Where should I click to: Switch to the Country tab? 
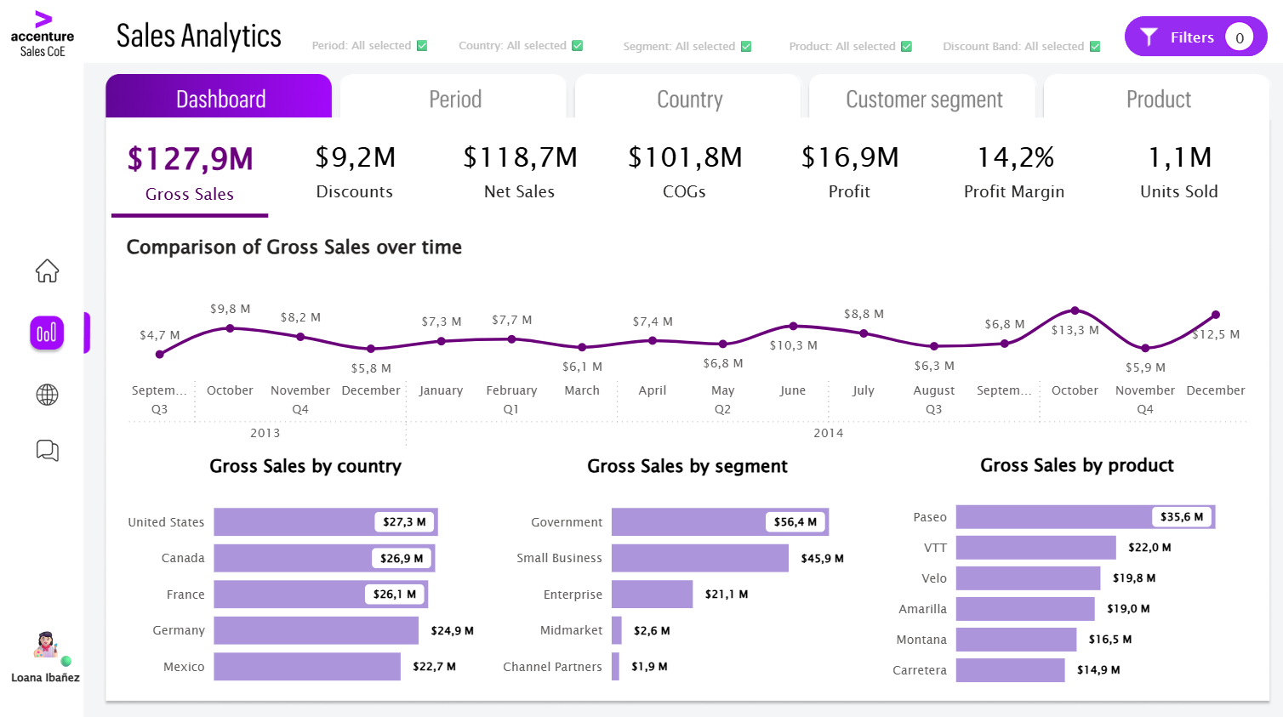(689, 96)
